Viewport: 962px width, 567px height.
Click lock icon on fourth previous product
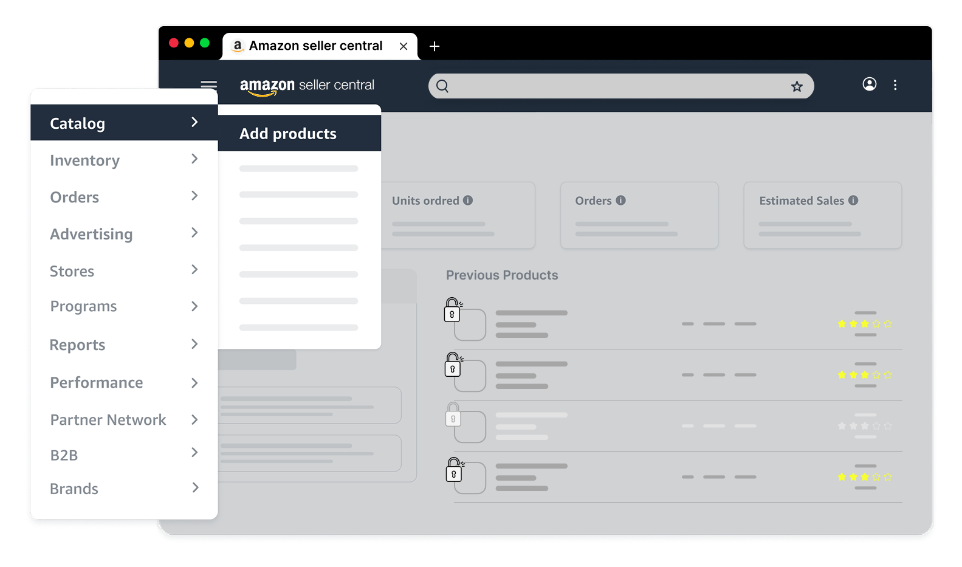coord(453,469)
